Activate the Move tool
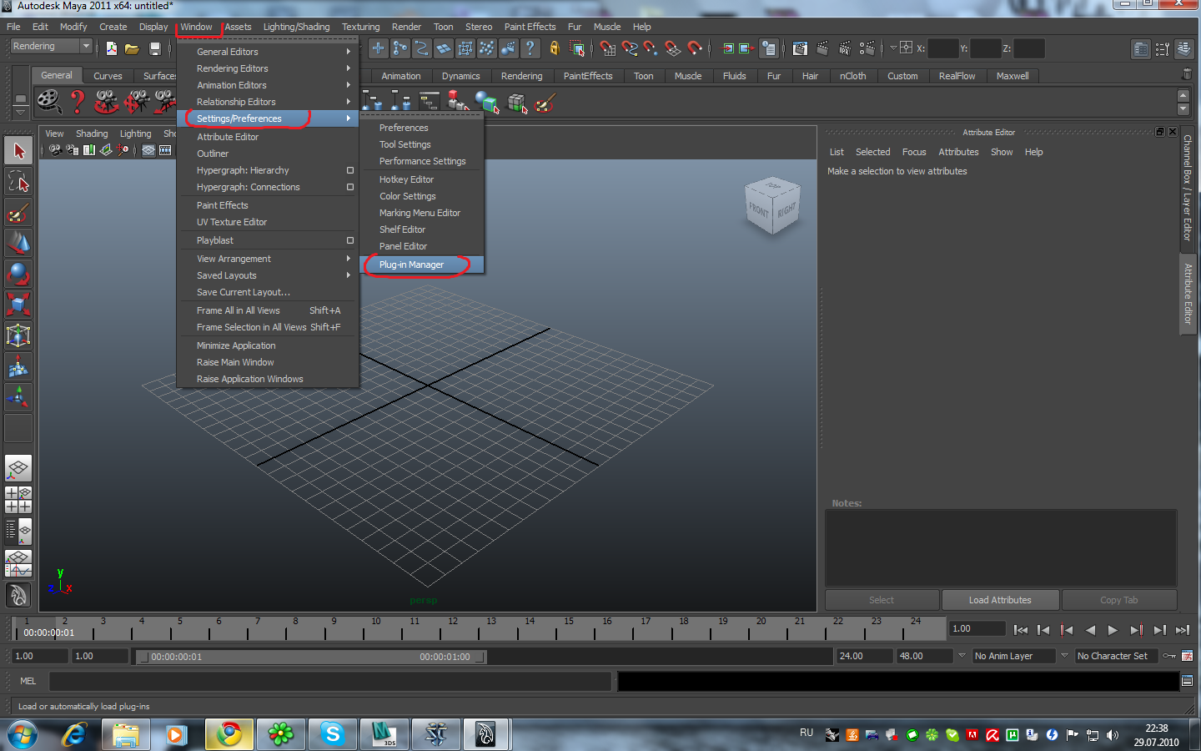The height and width of the screenshot is (751, 1201). point(18,243)
